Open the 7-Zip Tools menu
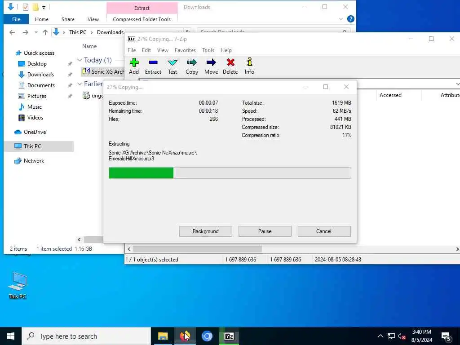The width and height of the screenshot is (460, 345). coord(208,50)
